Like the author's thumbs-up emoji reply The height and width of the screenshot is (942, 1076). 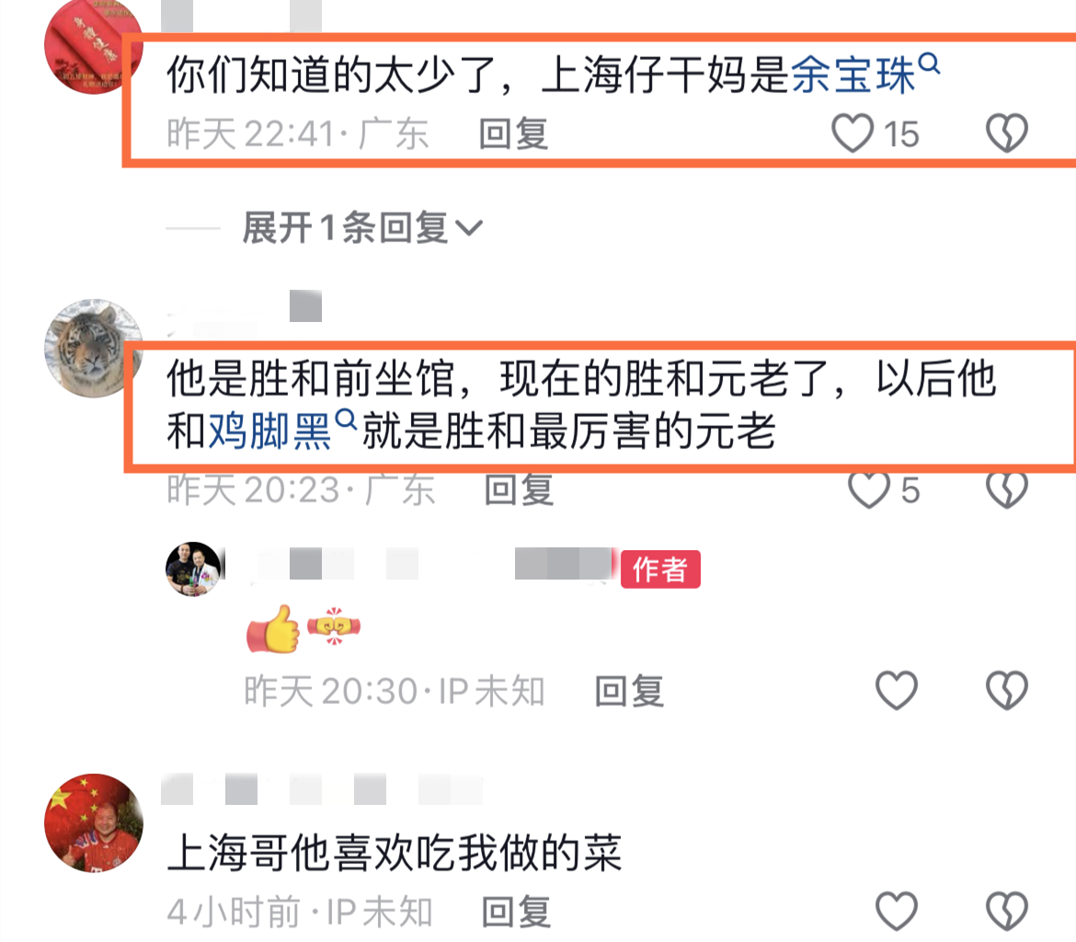pos(897,690)
